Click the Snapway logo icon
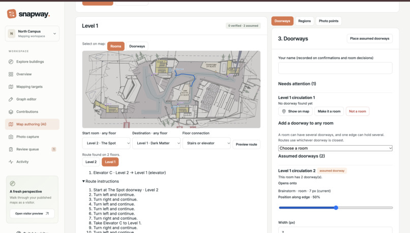 pos(12,14)
